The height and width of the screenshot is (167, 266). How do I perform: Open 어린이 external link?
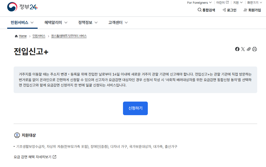(x=223, y=3)
